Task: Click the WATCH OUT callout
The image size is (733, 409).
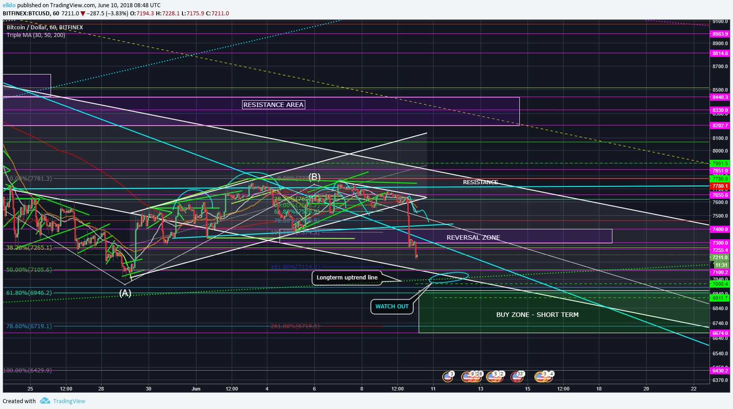Action: 392,307
